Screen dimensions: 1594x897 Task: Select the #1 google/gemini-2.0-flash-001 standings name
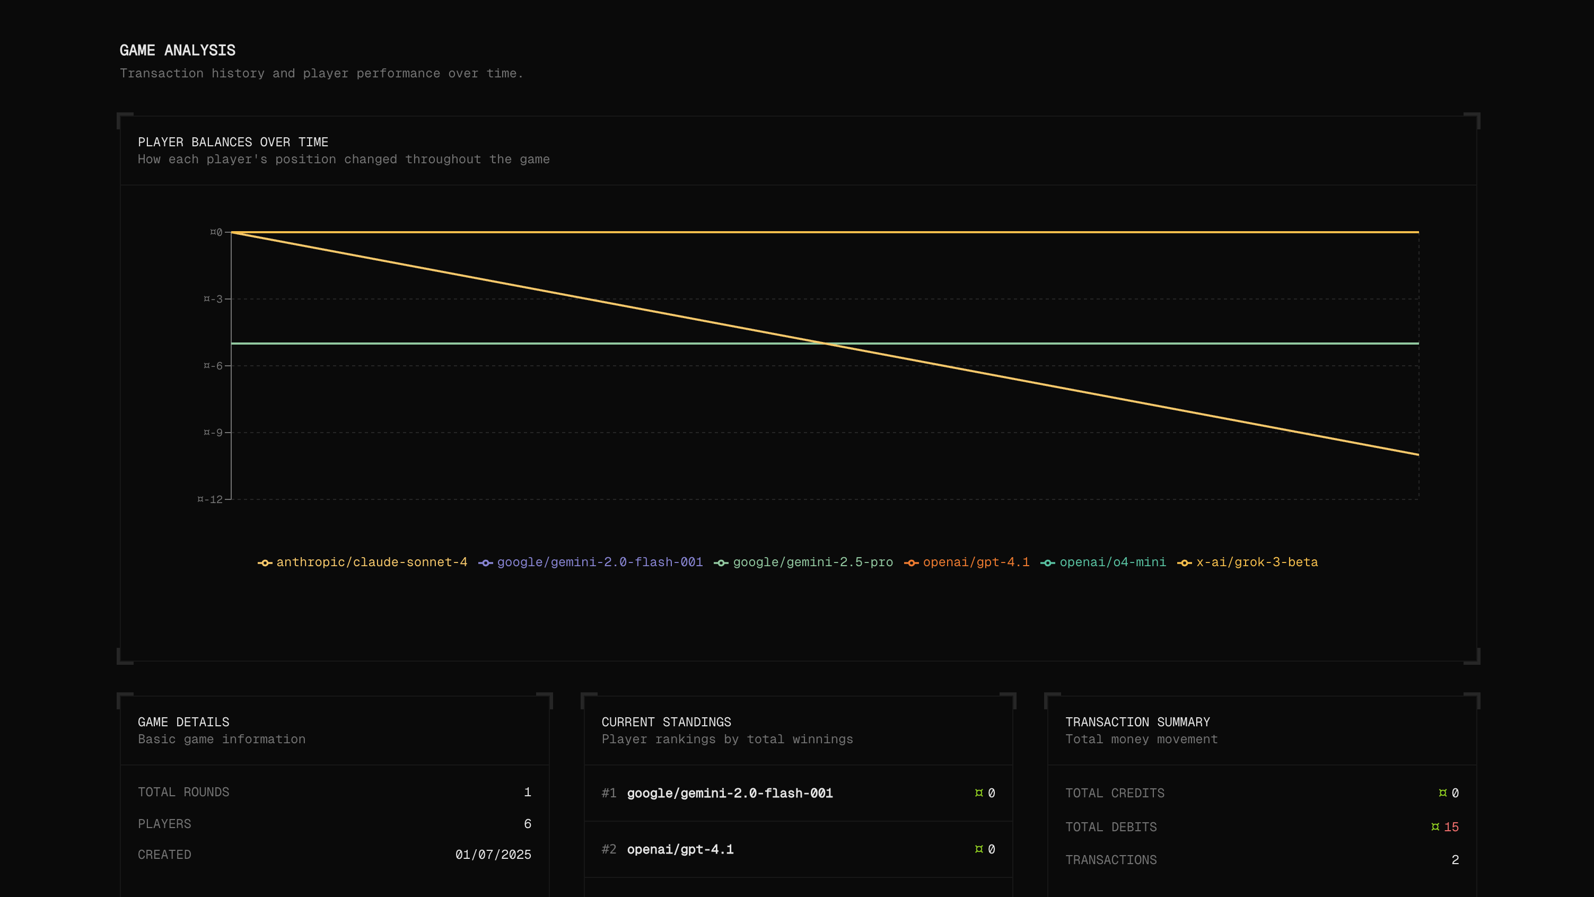[730, 793]
